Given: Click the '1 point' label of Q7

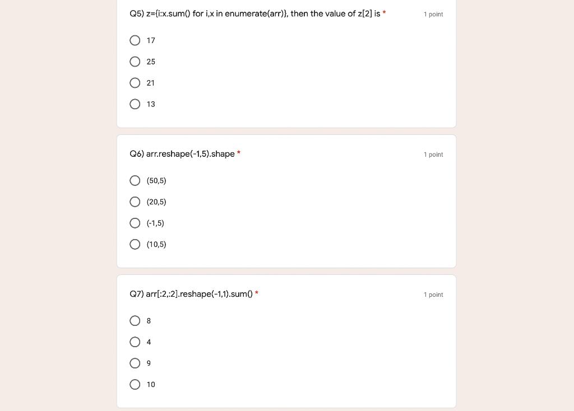Looking at the screenshot, I should (433, 295).
